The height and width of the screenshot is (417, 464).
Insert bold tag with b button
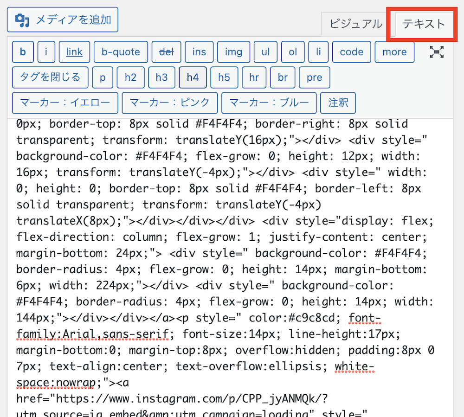point(23,52)
